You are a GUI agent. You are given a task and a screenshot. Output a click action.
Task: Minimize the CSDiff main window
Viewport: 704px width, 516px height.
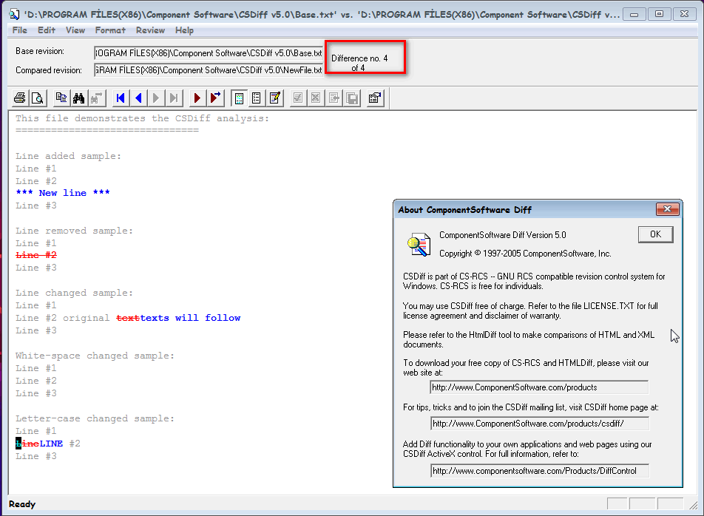point(634,14)
